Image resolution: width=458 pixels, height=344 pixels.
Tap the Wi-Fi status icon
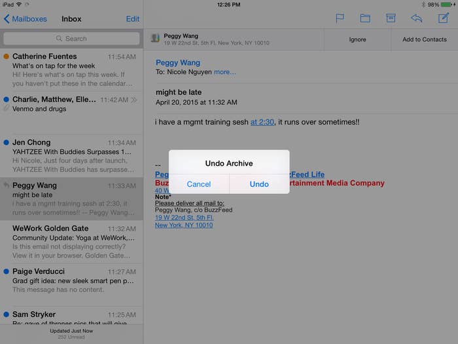(19, 5)
